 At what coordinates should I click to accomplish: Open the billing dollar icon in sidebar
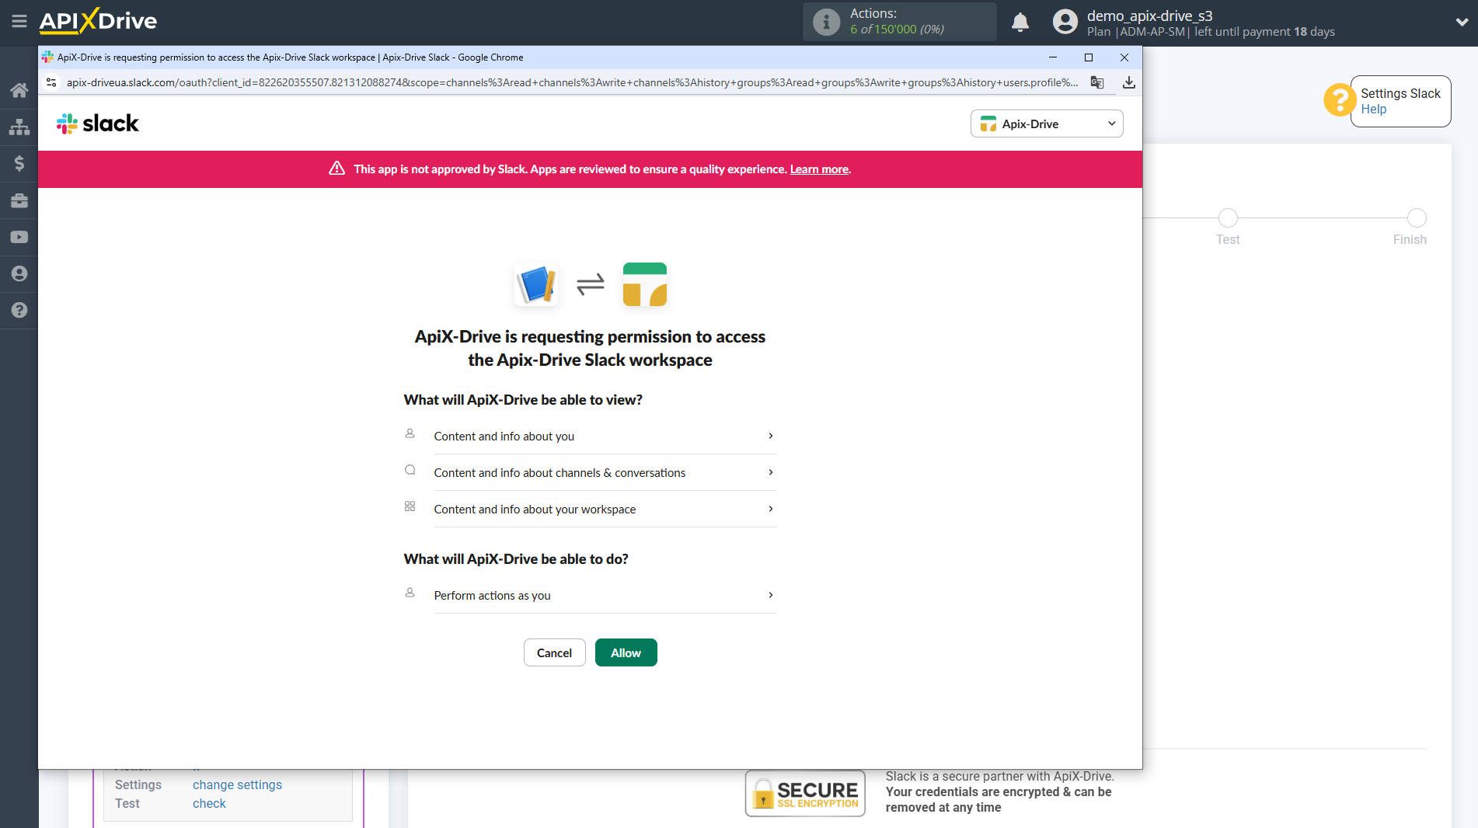[x=19, y=163]
